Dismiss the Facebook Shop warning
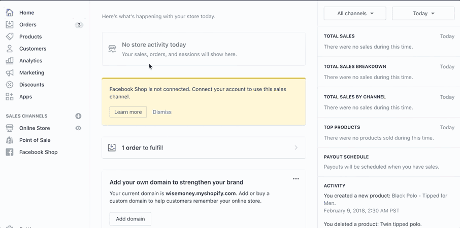This screenshot has height=228, width=460. [162, 112]
